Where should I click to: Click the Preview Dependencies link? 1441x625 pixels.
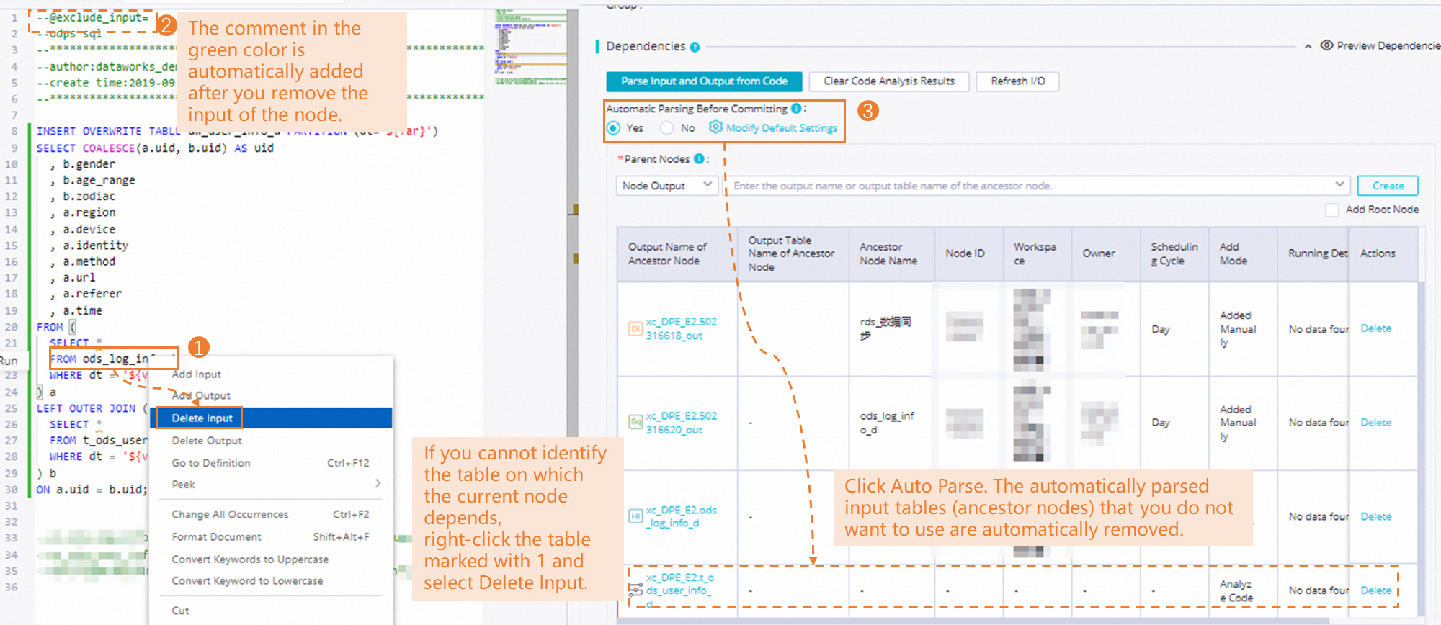[x=1388, y=45]
